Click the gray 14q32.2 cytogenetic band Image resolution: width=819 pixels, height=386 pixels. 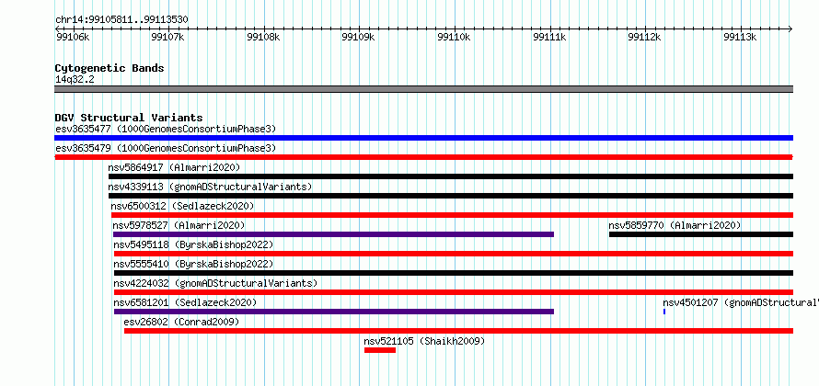pyautogui.click(x=423, y=89)
